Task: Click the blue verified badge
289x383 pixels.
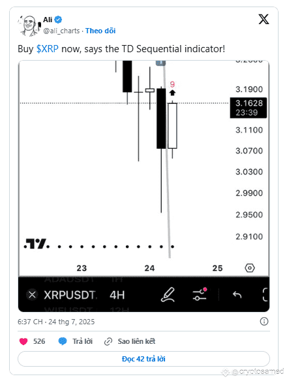Action: click(58, 20)
